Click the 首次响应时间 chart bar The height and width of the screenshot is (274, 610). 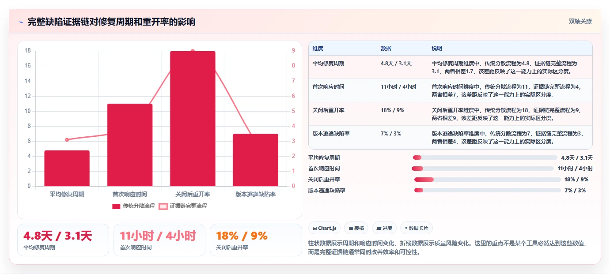click(x=130, y=145)
